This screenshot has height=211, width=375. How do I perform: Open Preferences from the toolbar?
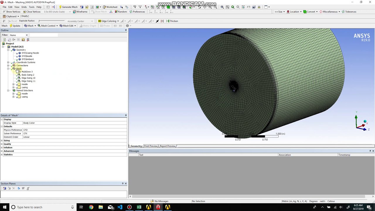[137, 12]
